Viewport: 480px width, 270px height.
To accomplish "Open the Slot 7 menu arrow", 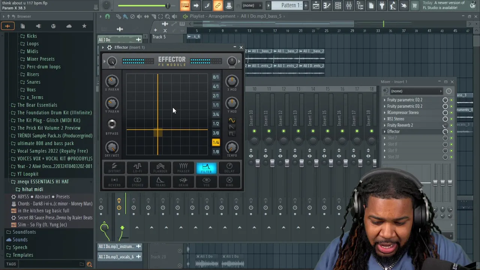I will click(384, 138).
